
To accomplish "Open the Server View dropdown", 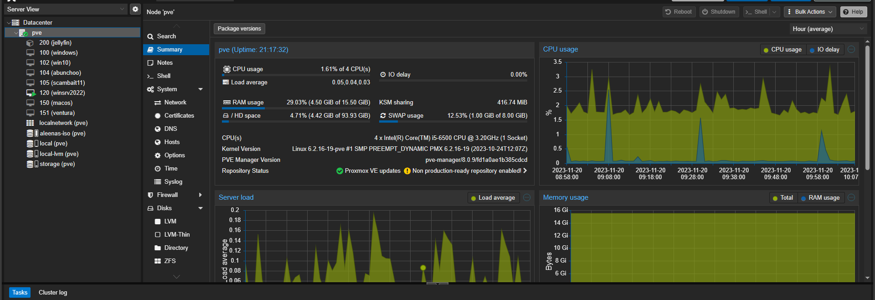I will point(66,9).
